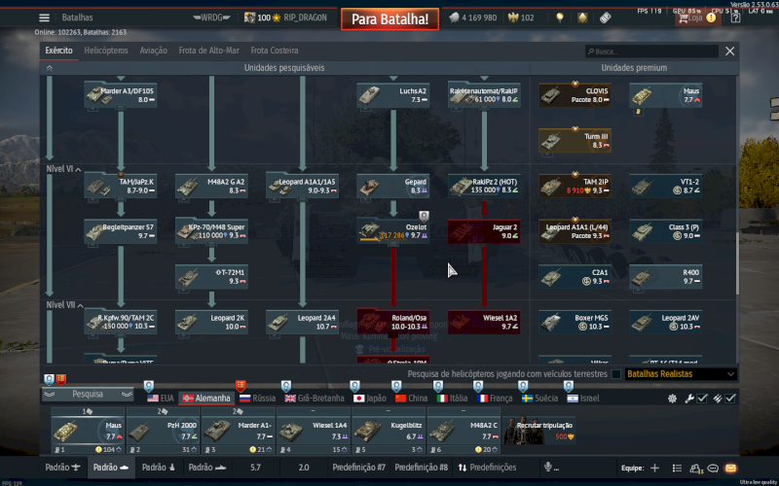This screenshot has height=486, width=779.
Task: Select the Kugelblitz crew slot
Action: click(389, 431)
